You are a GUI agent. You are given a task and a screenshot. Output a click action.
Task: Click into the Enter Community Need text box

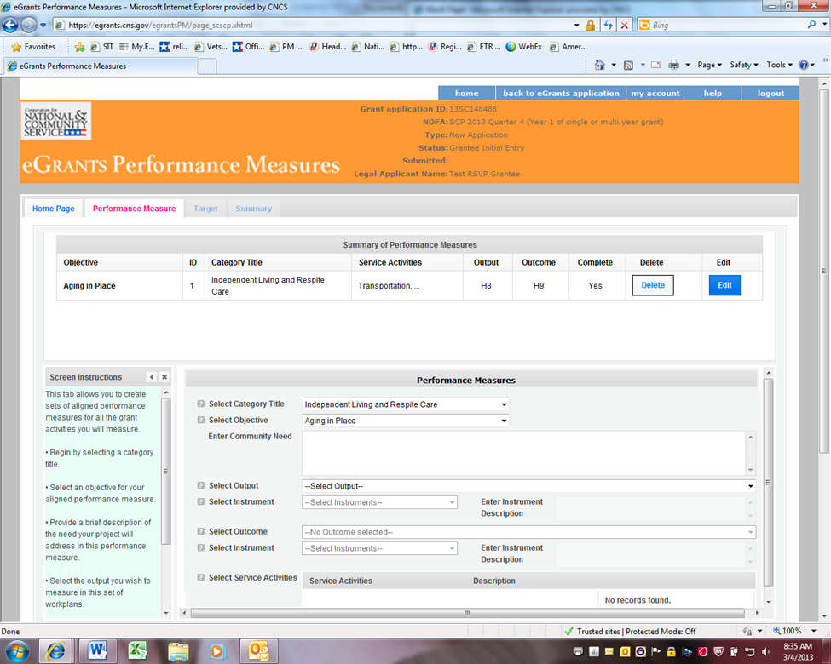click(523, 453)
